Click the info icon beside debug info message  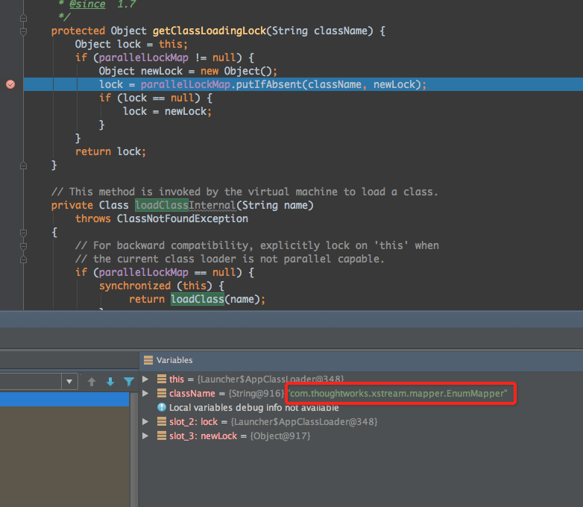[162, 408]
